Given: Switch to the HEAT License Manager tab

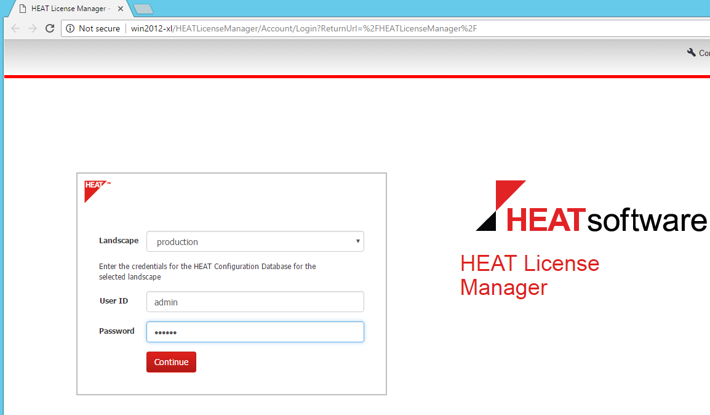Looking at the screenshot, I should click(x=68, y=9).
